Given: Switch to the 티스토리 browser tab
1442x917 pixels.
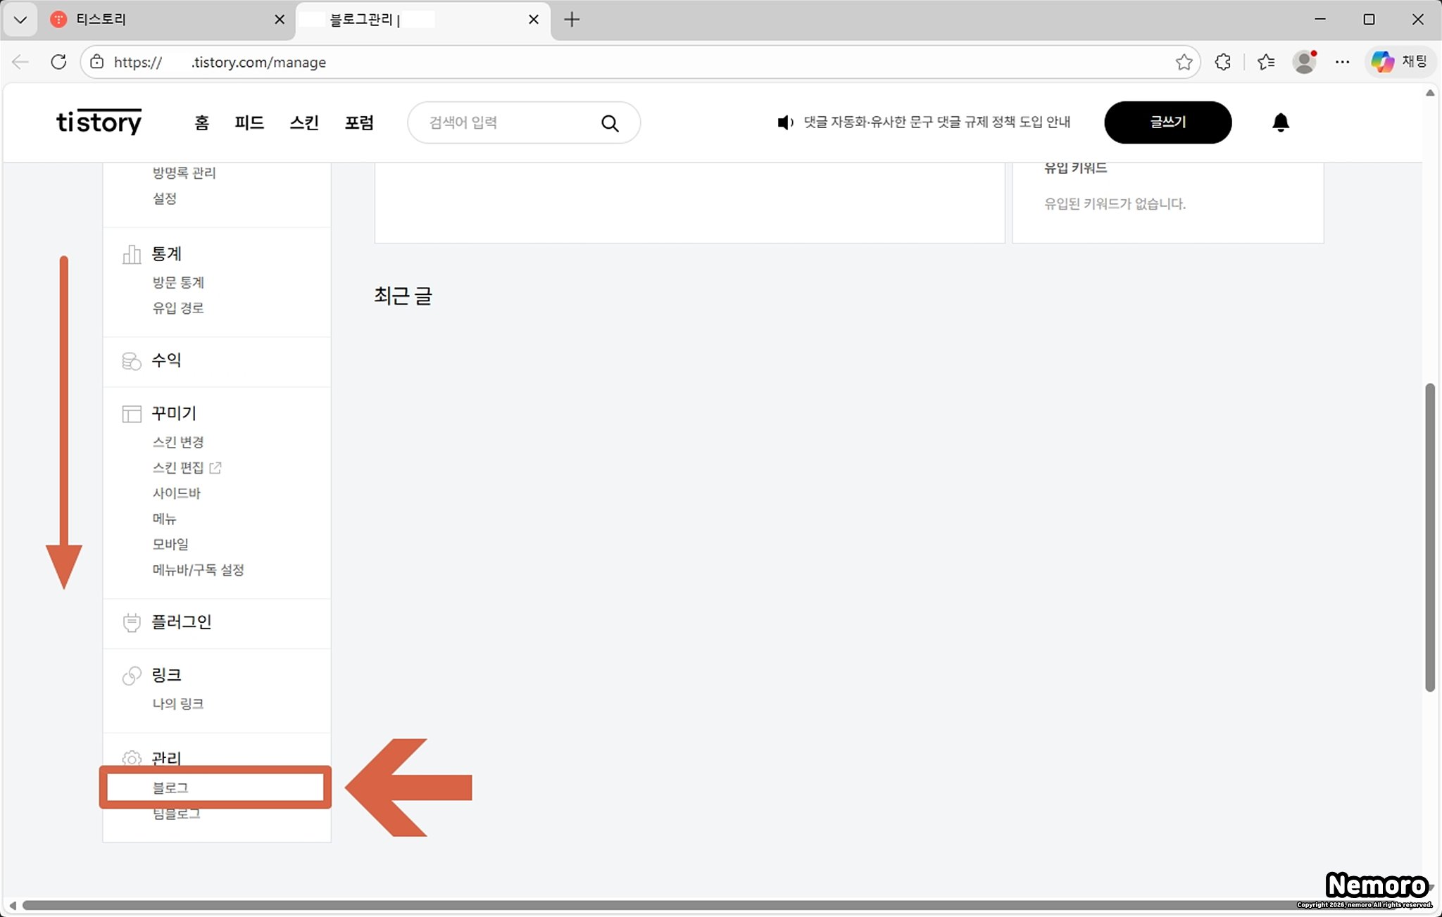Looking at the screenshot, I should [101, 20].
